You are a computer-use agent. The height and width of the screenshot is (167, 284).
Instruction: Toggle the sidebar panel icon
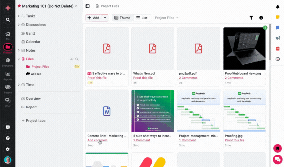[88, 6]
